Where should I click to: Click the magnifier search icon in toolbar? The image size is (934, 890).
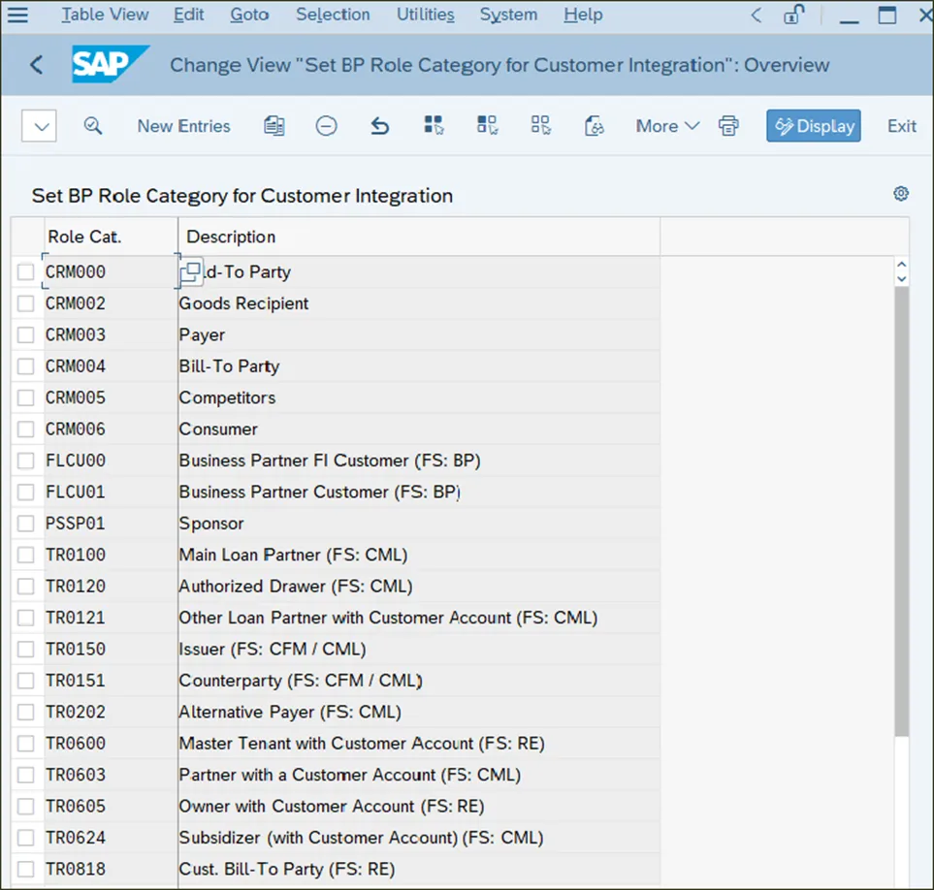tap(93, 126)
